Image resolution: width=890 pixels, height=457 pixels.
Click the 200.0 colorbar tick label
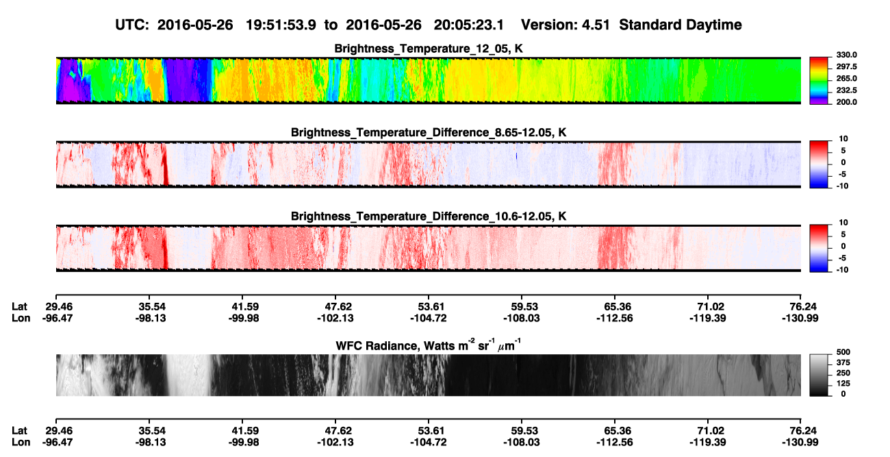tap(845, 102)
